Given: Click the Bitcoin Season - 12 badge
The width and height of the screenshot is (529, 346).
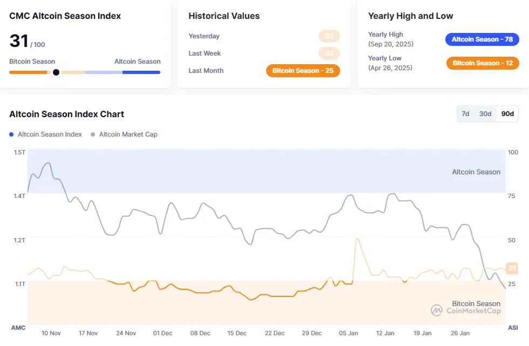Looking at the screenshot, I should pyautogui.click(x=483, y=63).
